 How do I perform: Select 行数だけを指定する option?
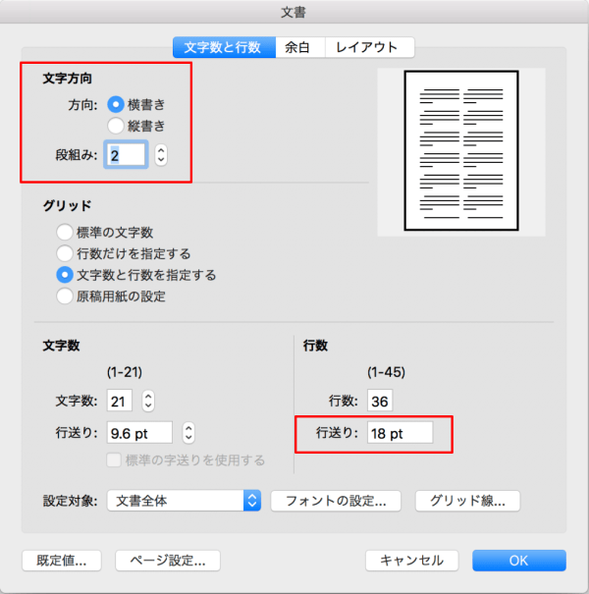65,253
